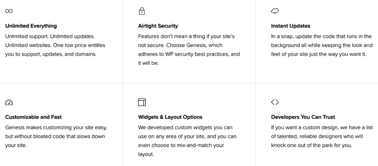Viewport: 378px width, 166px height.
Task: Select the Widgets & Layout Options heading
Action: 170,117
